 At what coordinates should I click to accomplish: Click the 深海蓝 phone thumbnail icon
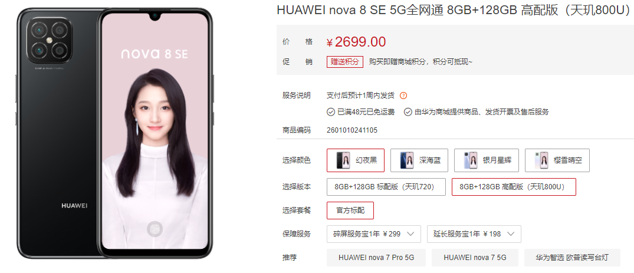pyautogui.click(x=407, y=160)
